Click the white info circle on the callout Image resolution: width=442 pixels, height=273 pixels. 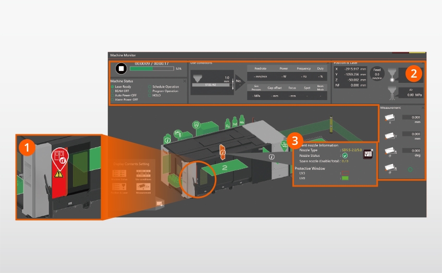coord(272,157)
